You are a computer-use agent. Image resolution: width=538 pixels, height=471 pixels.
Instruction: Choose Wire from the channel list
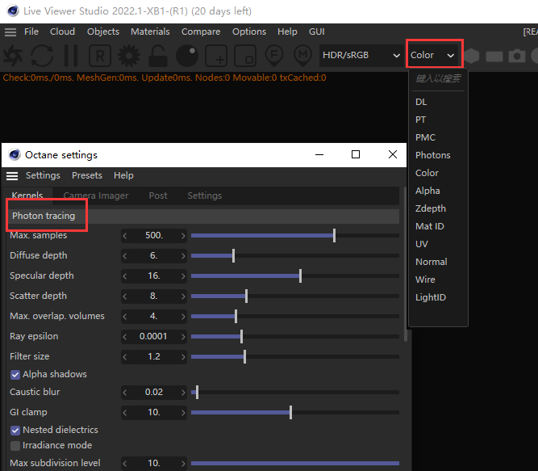click(x=425, y=280)
